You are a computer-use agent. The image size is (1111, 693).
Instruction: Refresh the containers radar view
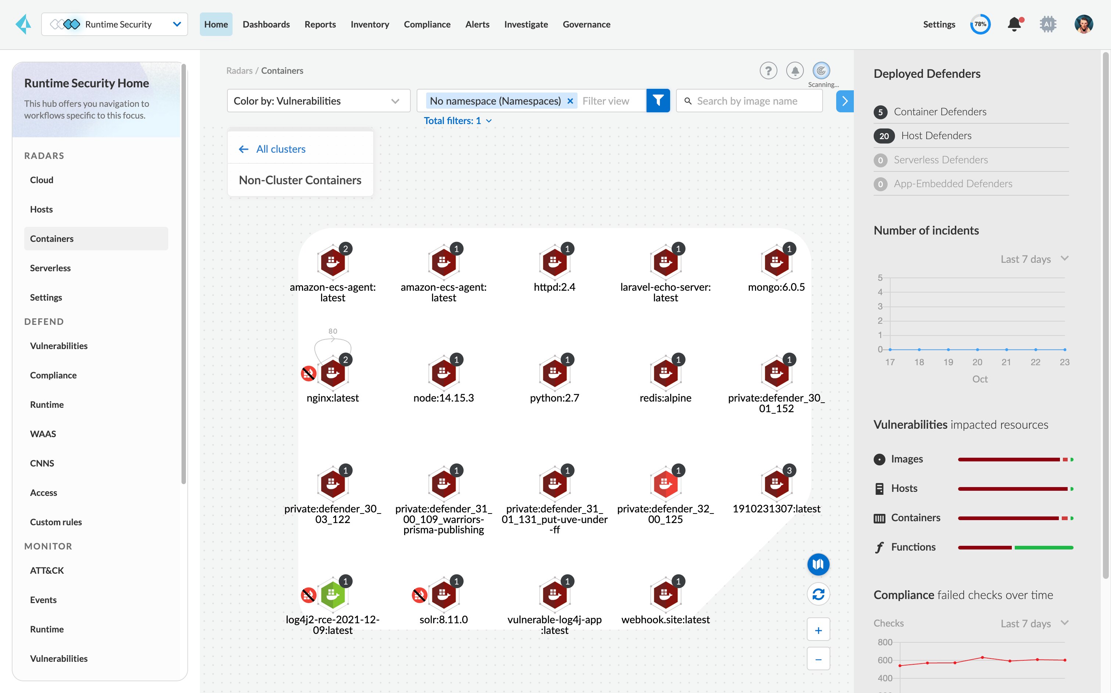pyautogui.click(x=818, y=594)
